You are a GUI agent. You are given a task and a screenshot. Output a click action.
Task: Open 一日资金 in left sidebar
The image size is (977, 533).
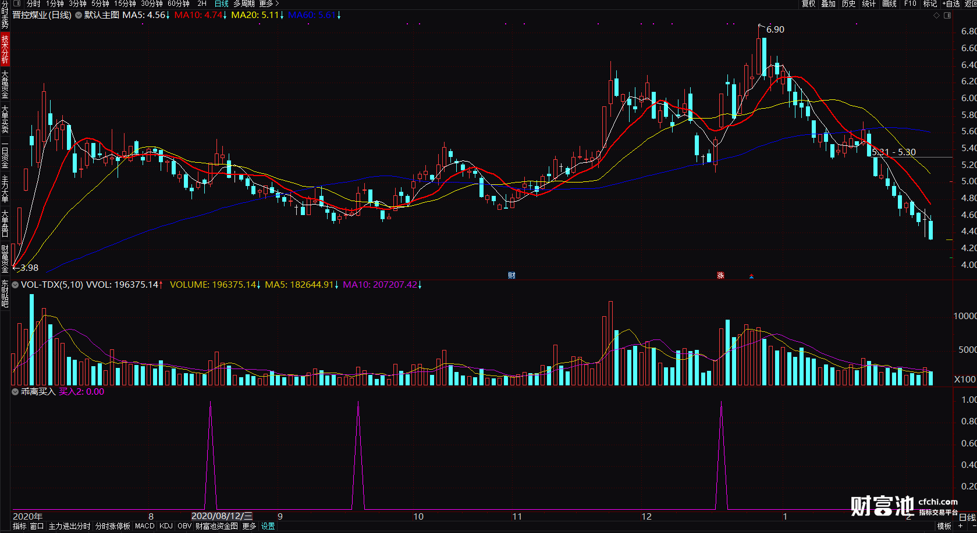point(5,155)
